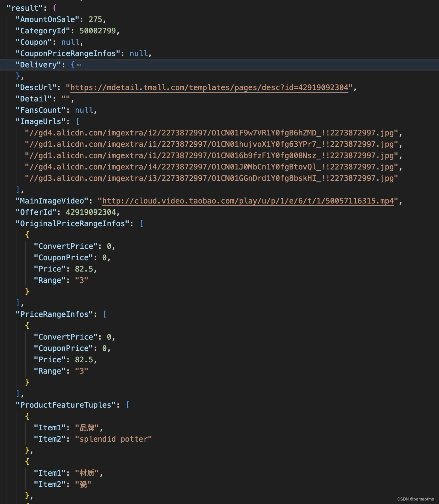Click the "OfferId" key
Screen dimensions: 439x504
[x=36, y=212]
